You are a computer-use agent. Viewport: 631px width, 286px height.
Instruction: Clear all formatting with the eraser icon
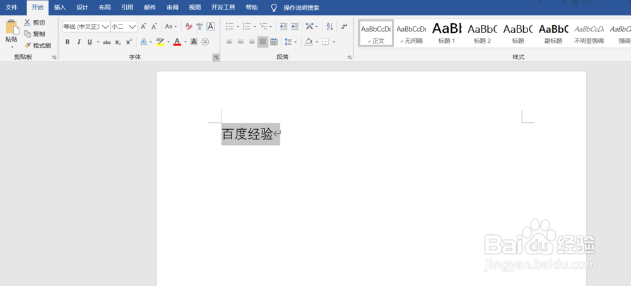[x=189, y=26]
